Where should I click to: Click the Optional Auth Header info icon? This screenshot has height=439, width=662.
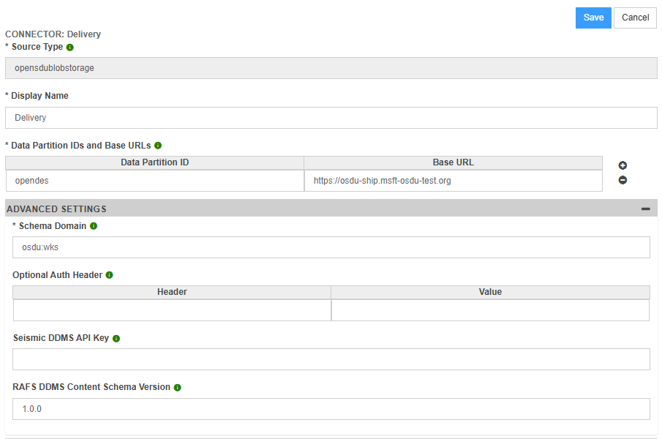tap(109, 275)
